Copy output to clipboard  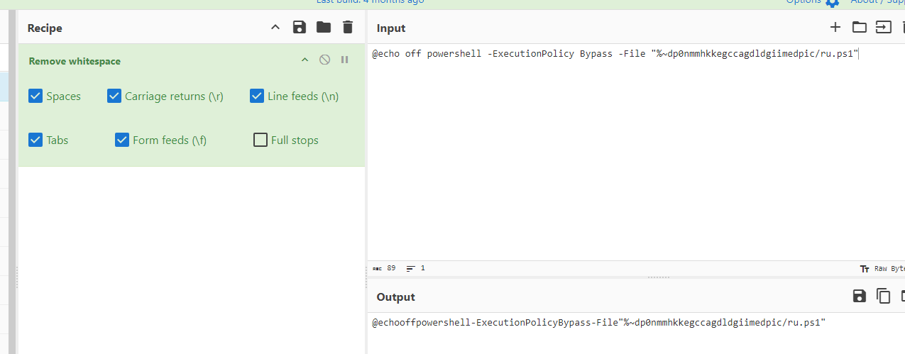click(x=883, y=296)
